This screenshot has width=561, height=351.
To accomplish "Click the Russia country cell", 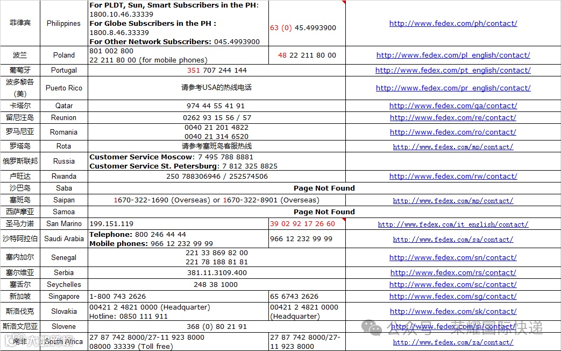I will (x=63, y=161).
